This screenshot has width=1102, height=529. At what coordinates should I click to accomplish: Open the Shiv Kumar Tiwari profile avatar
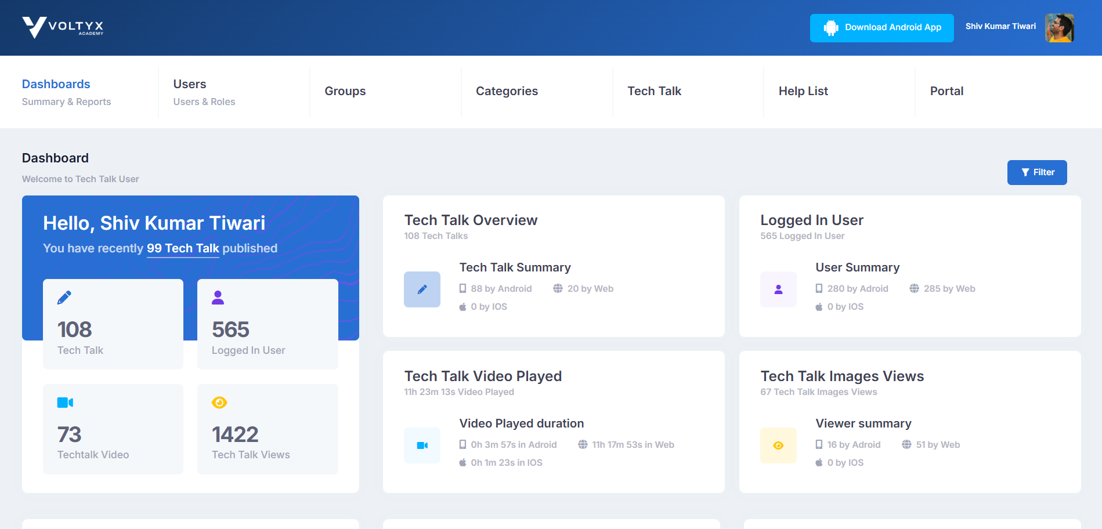point(1059,28)
